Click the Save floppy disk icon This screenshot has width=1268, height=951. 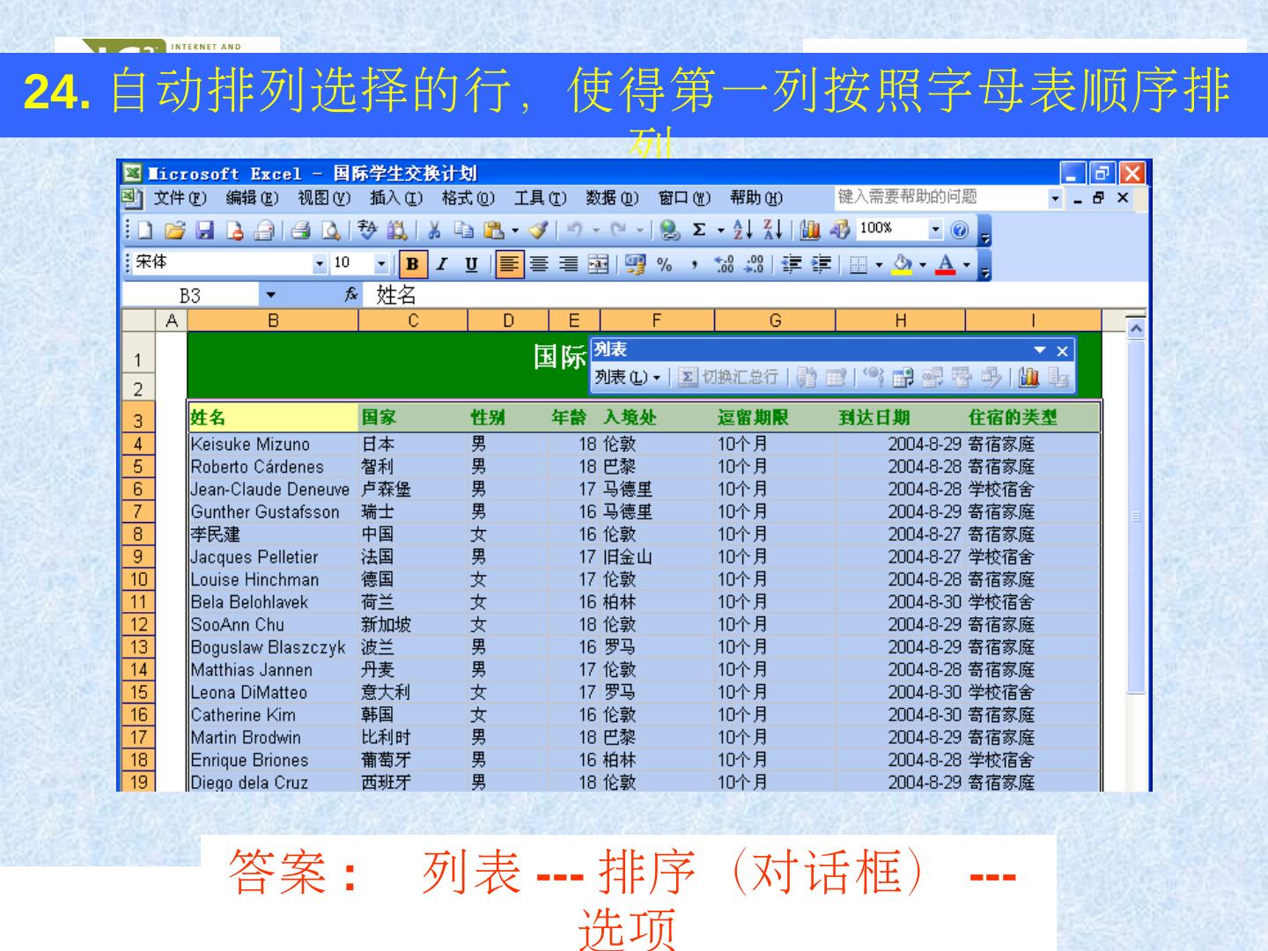205,231
